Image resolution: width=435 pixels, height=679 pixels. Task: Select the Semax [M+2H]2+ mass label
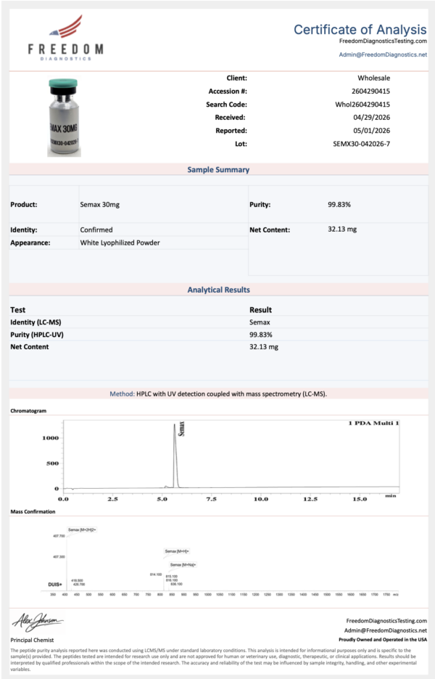(x=82, y=529)
